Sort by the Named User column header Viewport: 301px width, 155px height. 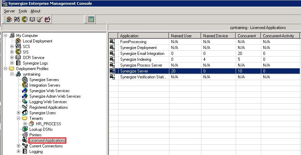(x=185, y=36)
